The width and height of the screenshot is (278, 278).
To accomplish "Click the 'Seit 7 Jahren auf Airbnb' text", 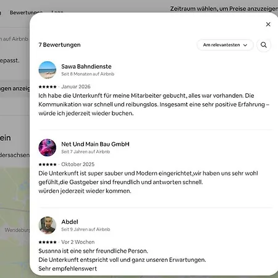I will tap(86, 151).
